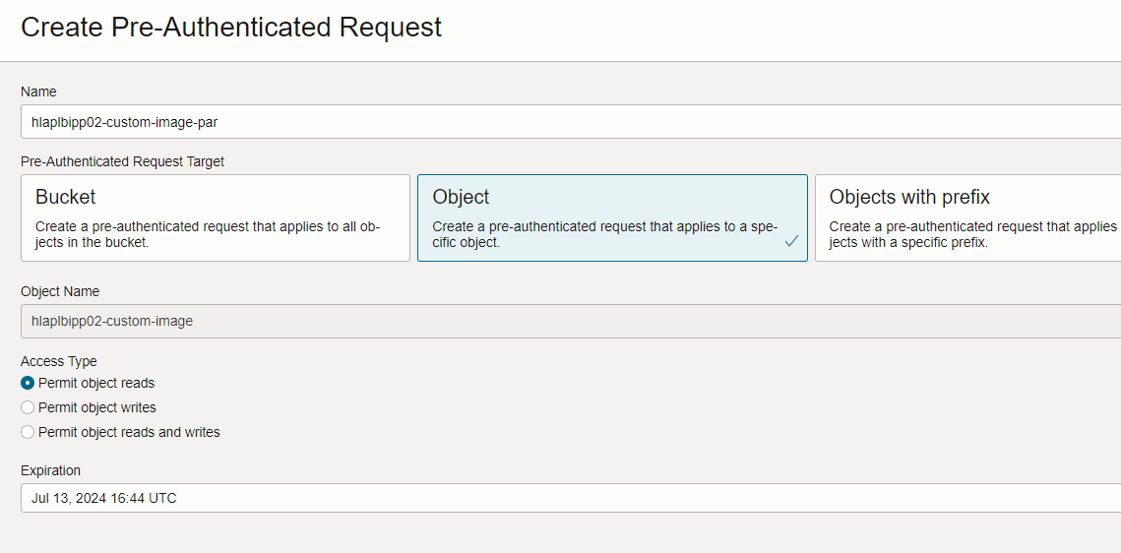
Task: Enable the Permit object reads radio button
Action: coord(28,383)
